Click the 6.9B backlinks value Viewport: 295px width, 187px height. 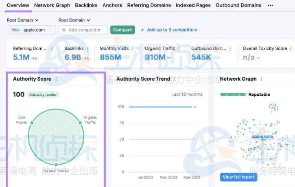click(72, 57)
